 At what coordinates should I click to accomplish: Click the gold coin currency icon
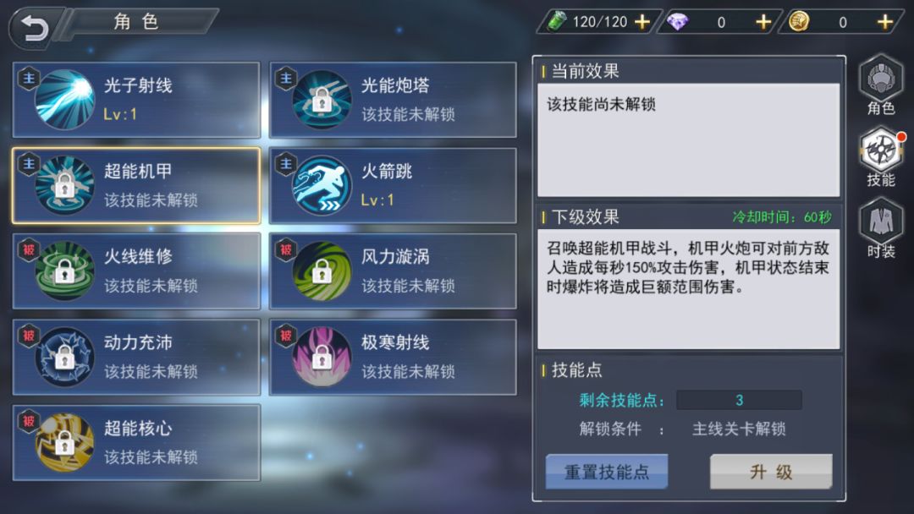799,22
